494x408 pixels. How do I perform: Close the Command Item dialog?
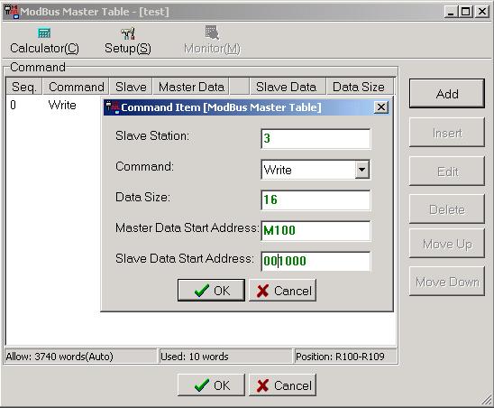tap(381, 107)
